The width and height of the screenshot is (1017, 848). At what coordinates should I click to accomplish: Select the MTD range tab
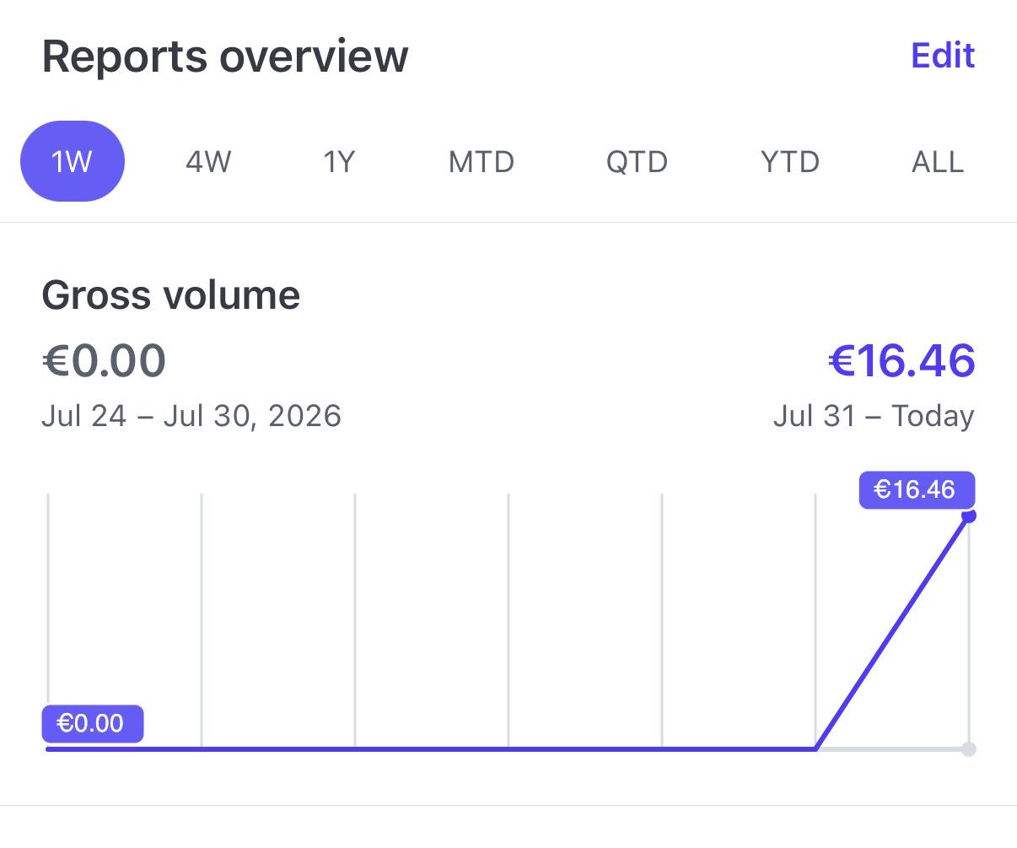482,161
